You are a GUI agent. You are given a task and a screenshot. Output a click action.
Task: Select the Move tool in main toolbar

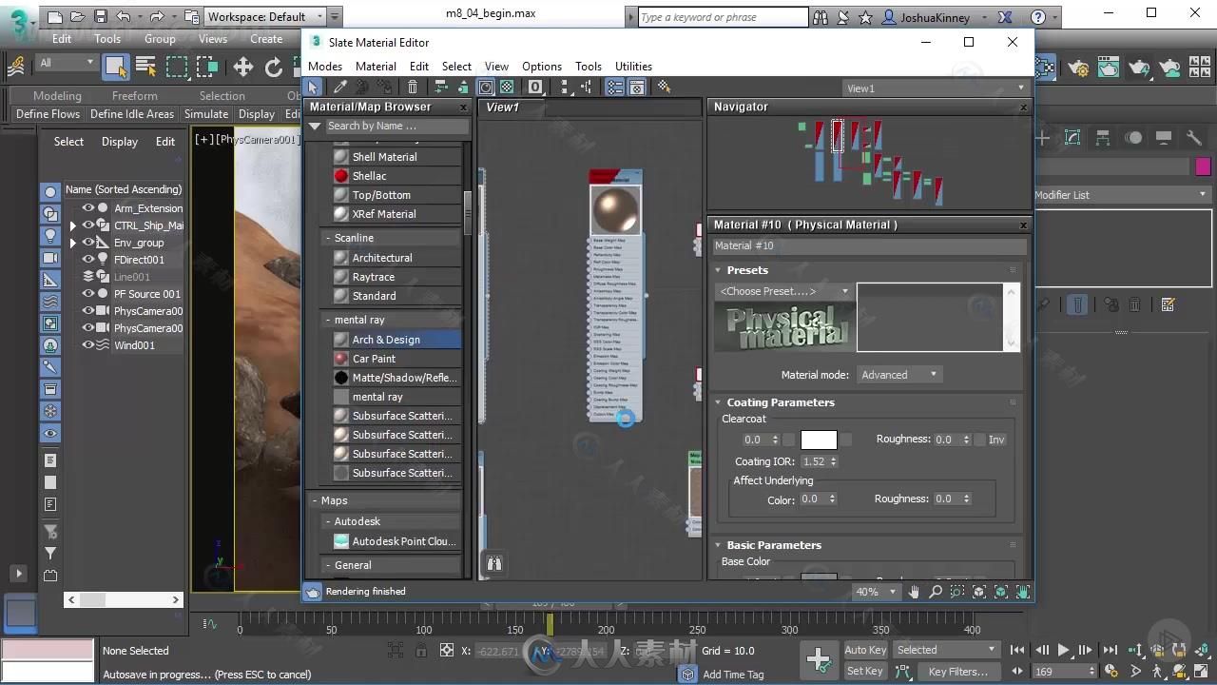pos(243,66)
